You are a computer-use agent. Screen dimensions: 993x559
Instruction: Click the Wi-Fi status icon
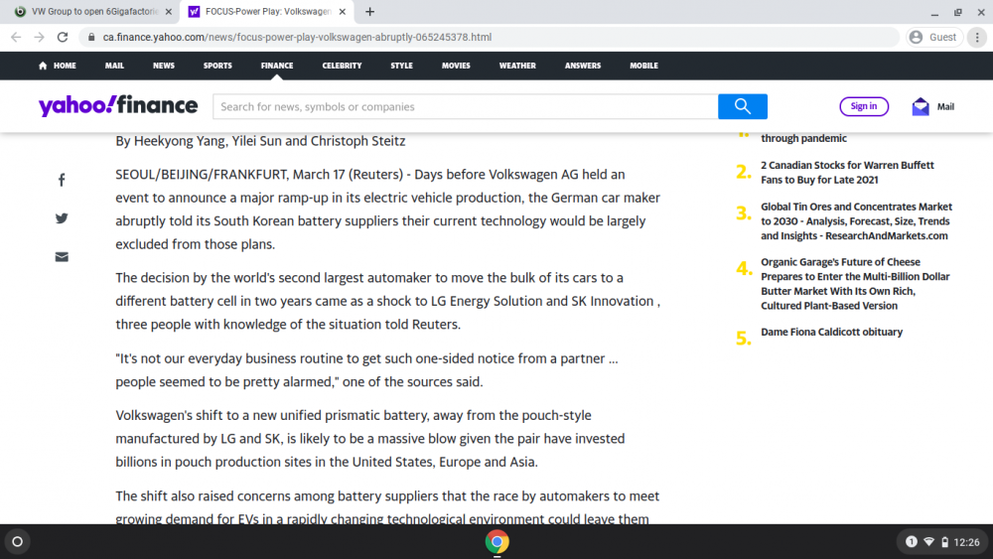(929, 542)
